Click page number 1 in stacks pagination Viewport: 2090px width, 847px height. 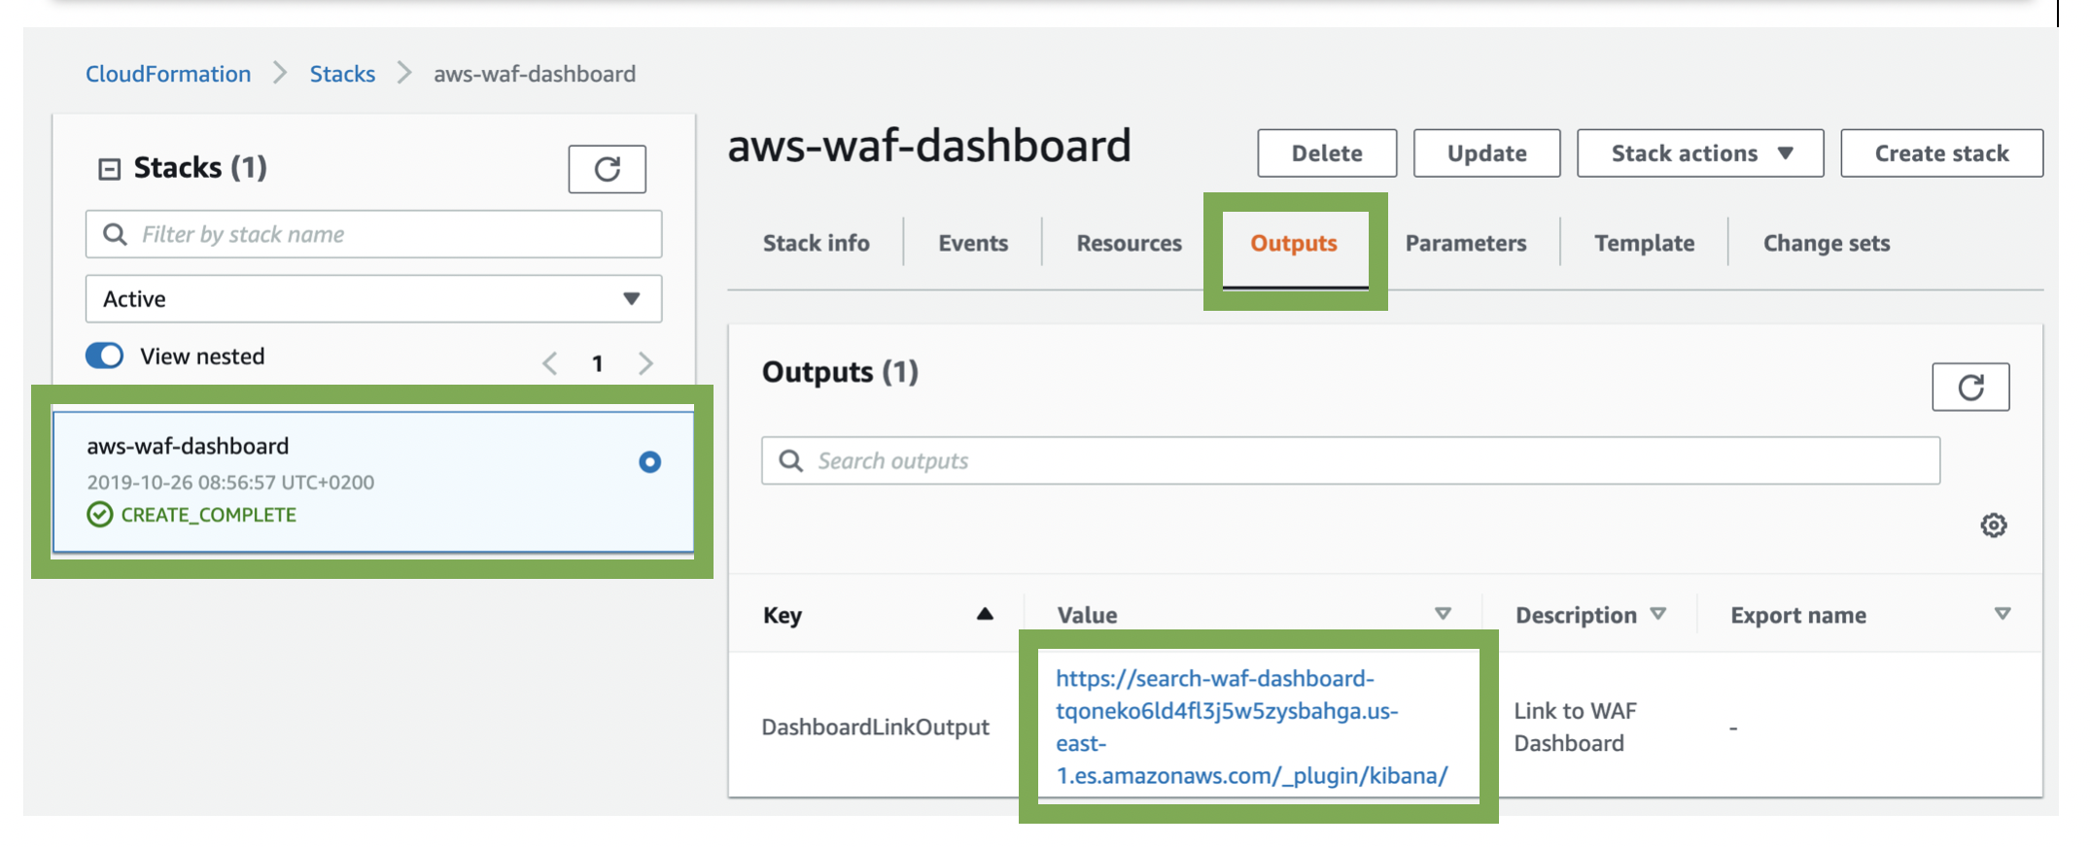click(598, 363)
